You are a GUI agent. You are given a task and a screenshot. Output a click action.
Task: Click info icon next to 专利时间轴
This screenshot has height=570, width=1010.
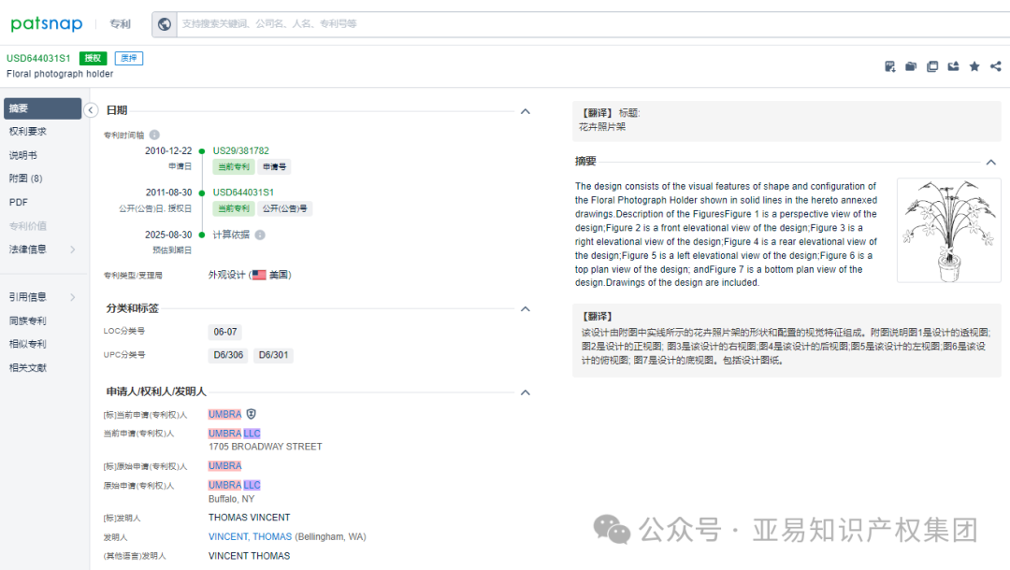pos(154,135)
